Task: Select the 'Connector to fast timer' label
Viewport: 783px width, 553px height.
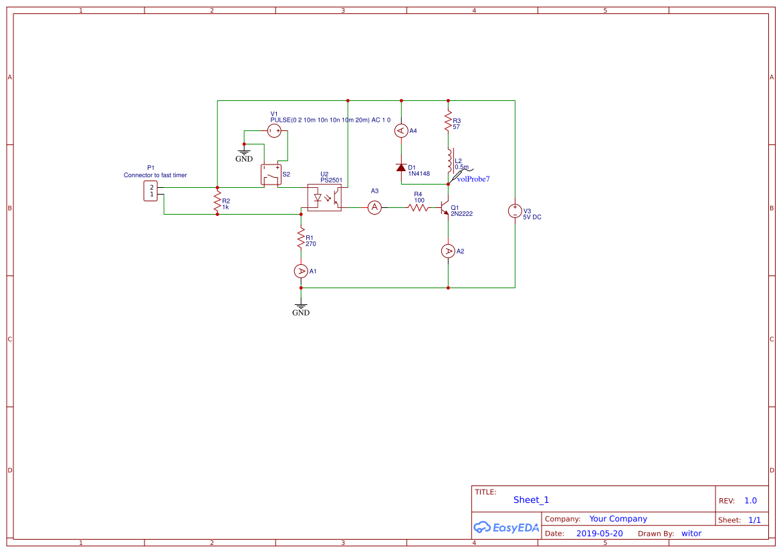Action: click(x=155, y=175)
